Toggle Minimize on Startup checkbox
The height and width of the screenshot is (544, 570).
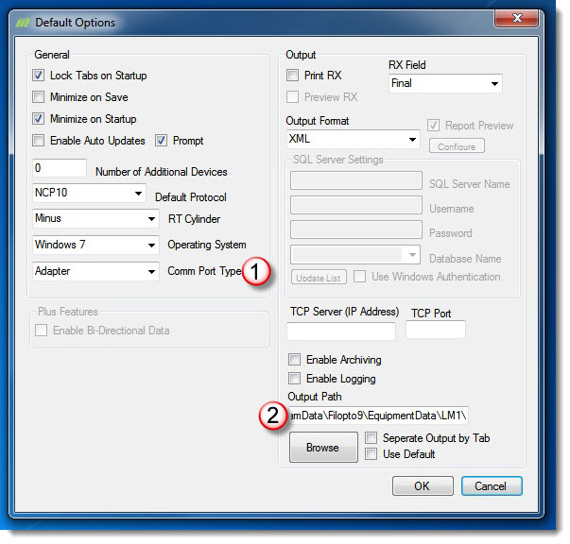(x=38, y=119)
